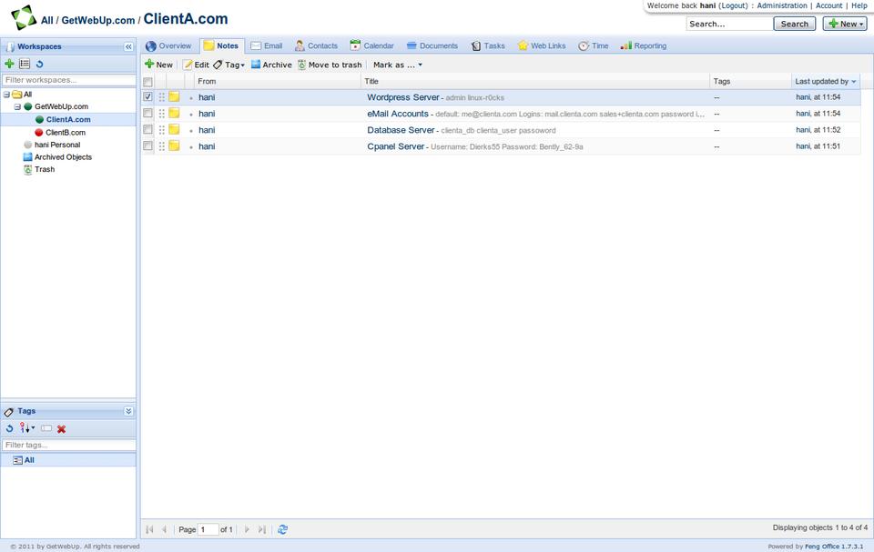Refresh the workspaces list
The image size is (874, 552).
39,64
